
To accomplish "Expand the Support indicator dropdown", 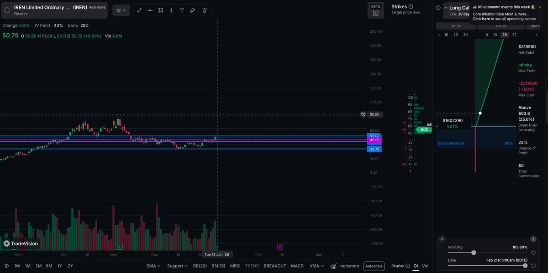I will pos(178,266).
